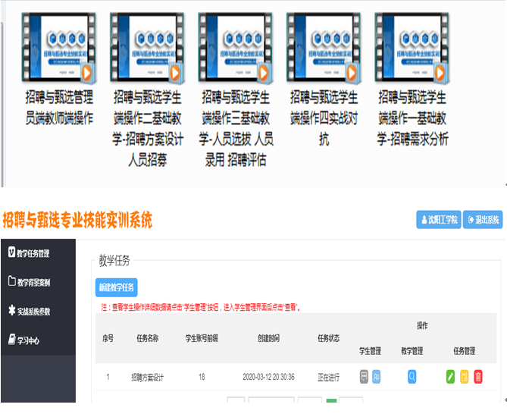Open the 招聘需求分析 video thumbnail
The image size is (507, 417).
[x=412, y=47]
